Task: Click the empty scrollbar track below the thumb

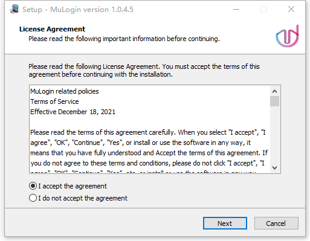Action: click(x=274, y=135)
